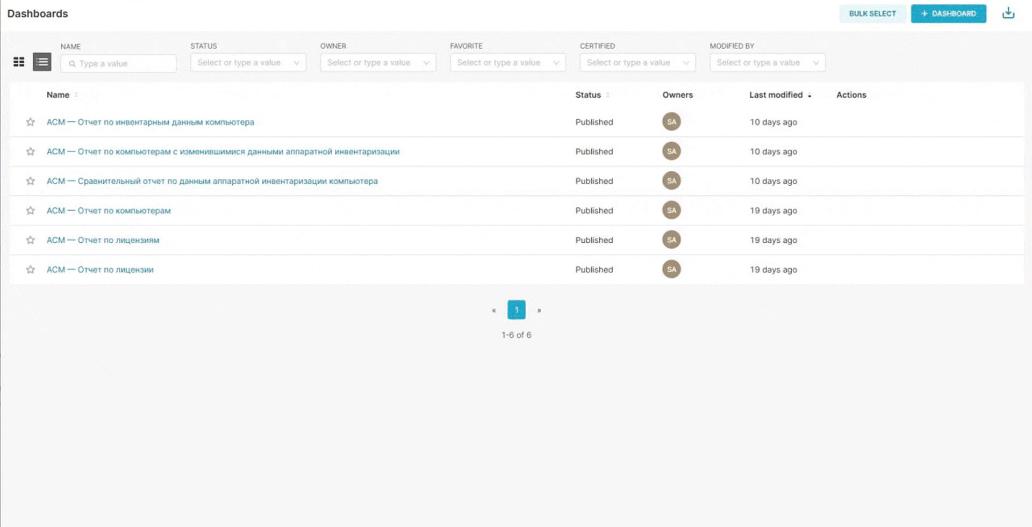Click SA owner avatar for 'Отчет по лицензиям'
This screenshot has height=527, width=1032.
pyautogui.click(x=671, y=240)
